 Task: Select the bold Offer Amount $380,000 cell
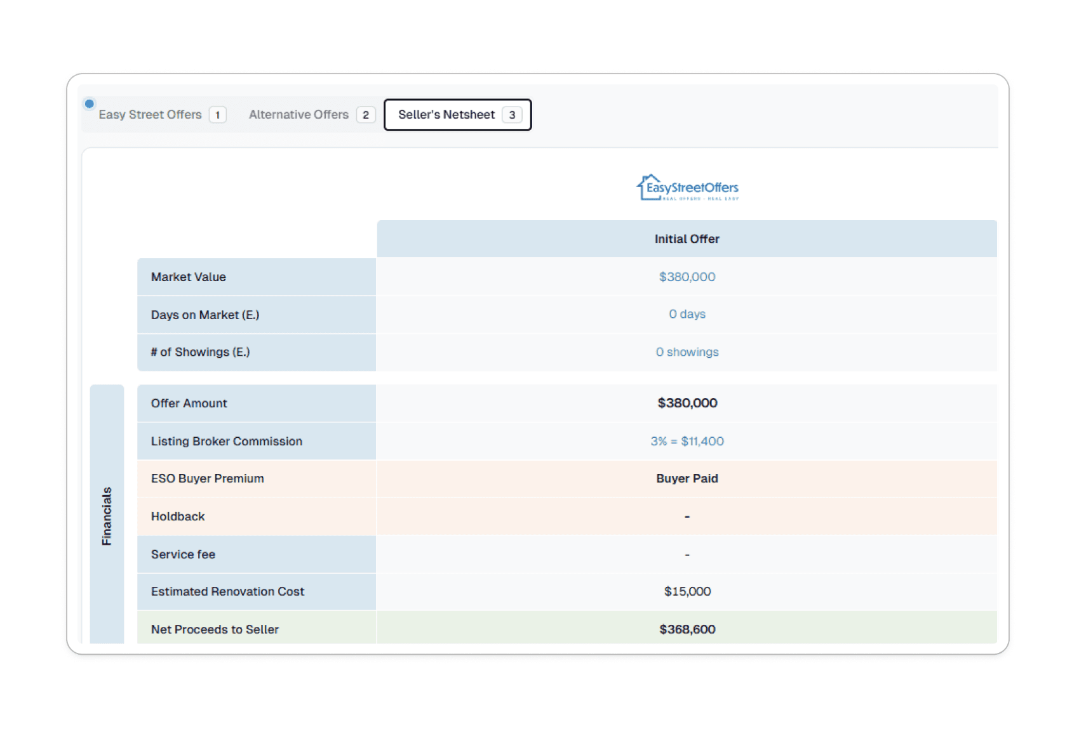tap(687, 403)
